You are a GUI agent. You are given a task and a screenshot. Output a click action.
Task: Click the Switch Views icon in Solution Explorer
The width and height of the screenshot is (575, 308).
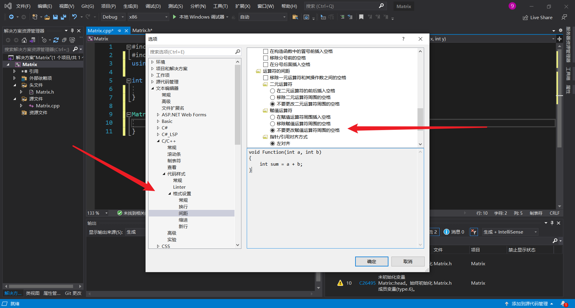coord(33,40)
